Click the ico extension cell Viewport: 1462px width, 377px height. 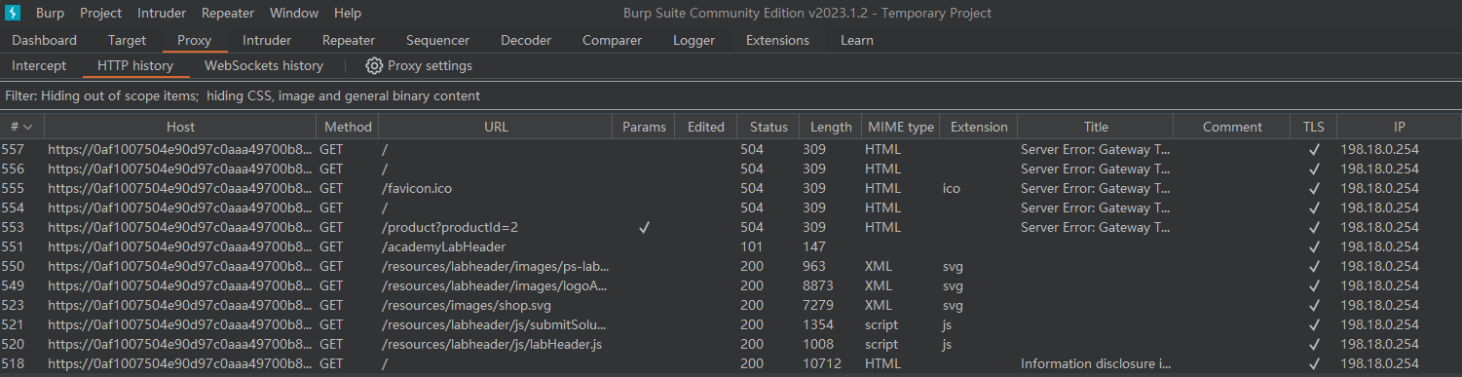click(x=952, y=188)
